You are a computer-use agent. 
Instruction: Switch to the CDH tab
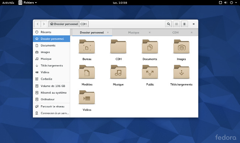tap(175, 32)
